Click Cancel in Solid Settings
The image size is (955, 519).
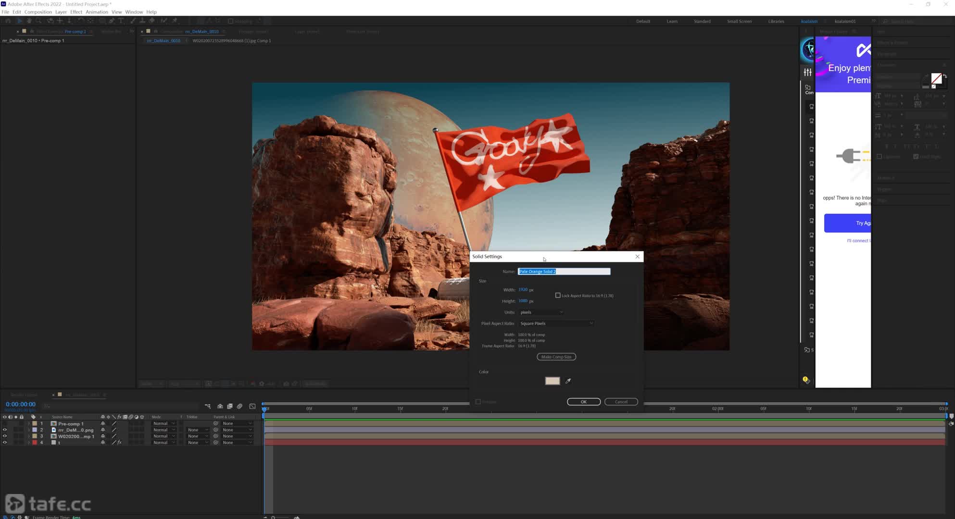(x=621, y=402)
